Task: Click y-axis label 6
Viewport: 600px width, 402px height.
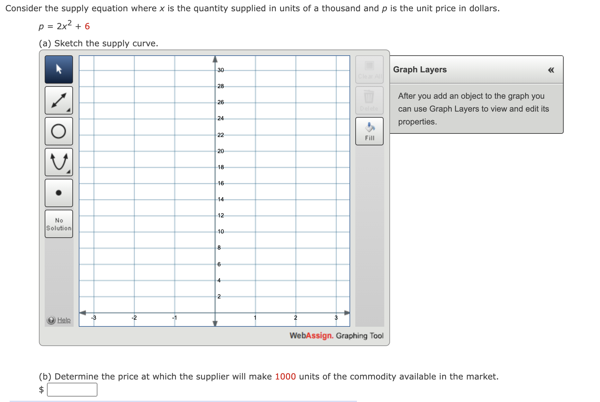Action: point(219,264)
